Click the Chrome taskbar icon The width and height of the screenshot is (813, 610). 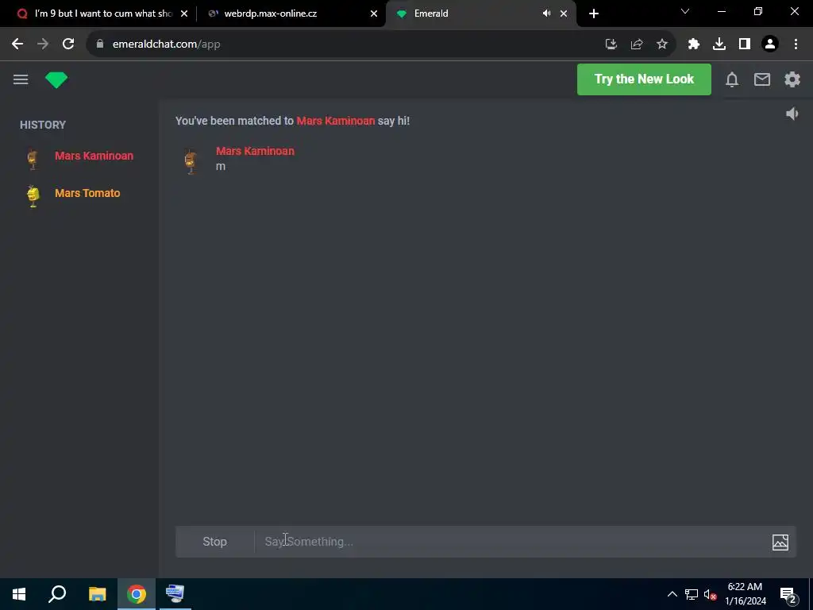coord(137,594)
